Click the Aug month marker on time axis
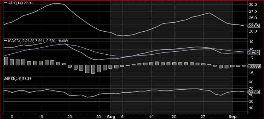 (111, 117)
